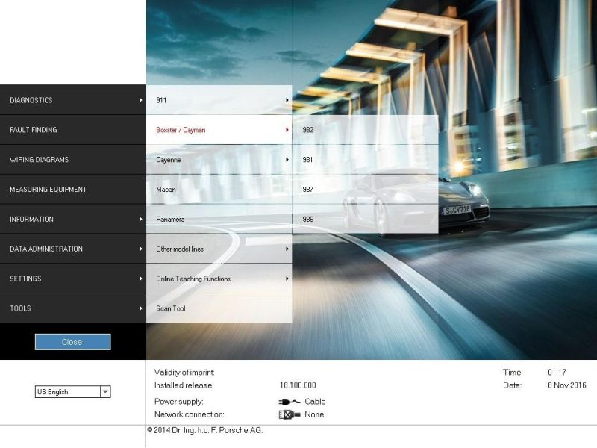The height and width of the screenshot is (448, 597).
Task: Open the US English language dropdown
Action: click(x=72, y=391)
